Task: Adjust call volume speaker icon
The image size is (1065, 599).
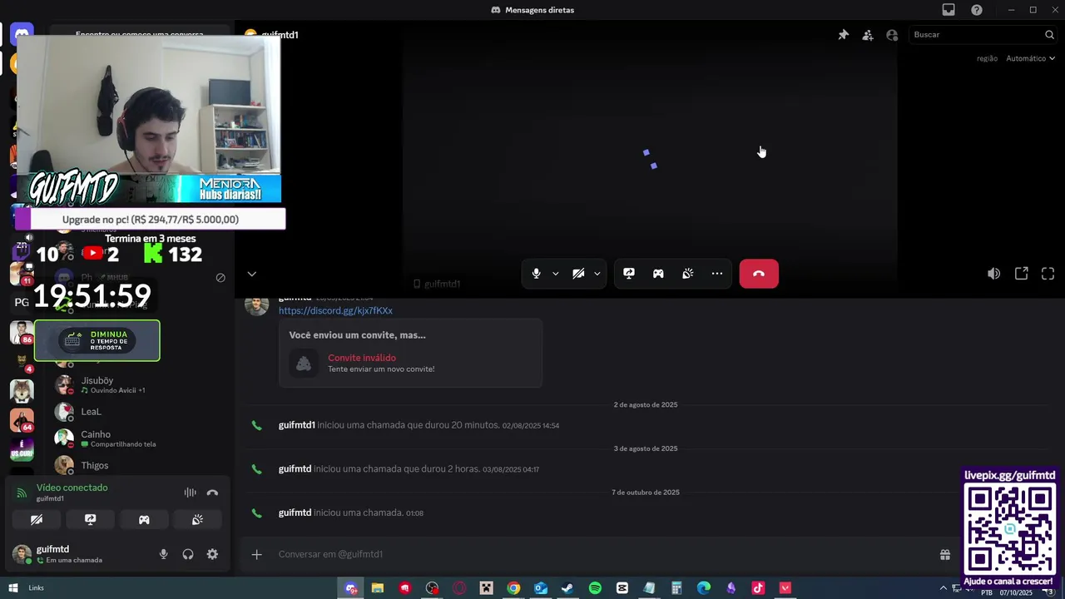Action: pos(993,274)
